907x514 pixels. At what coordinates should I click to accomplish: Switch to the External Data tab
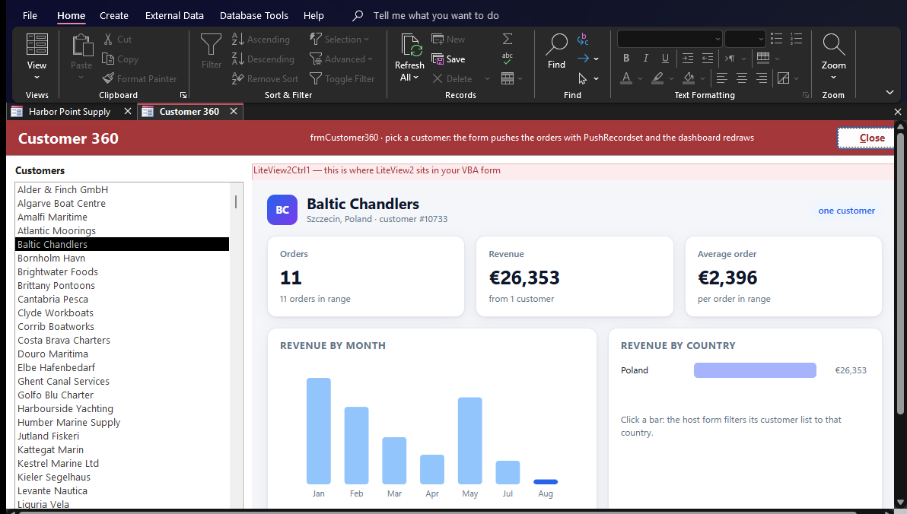click(x=174, y=16)
